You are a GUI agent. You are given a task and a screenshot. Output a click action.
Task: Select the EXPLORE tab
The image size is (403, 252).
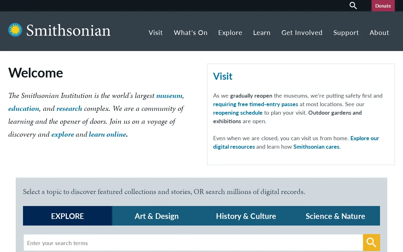click(x=67, y=216)
